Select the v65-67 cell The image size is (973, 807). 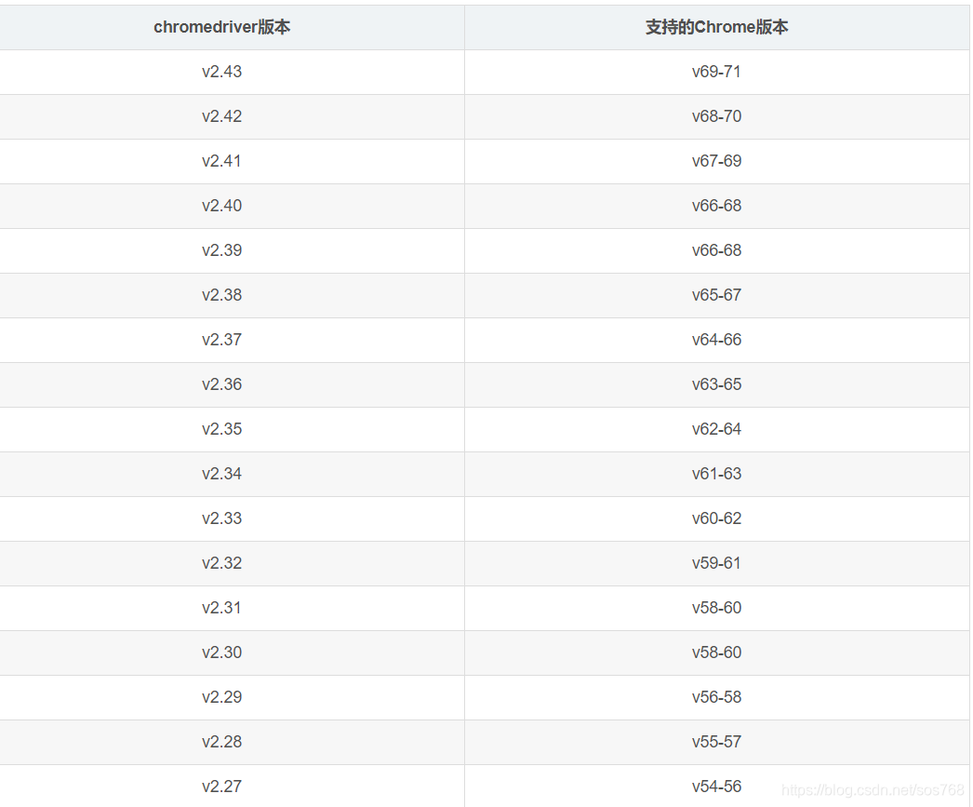point(716,295)
